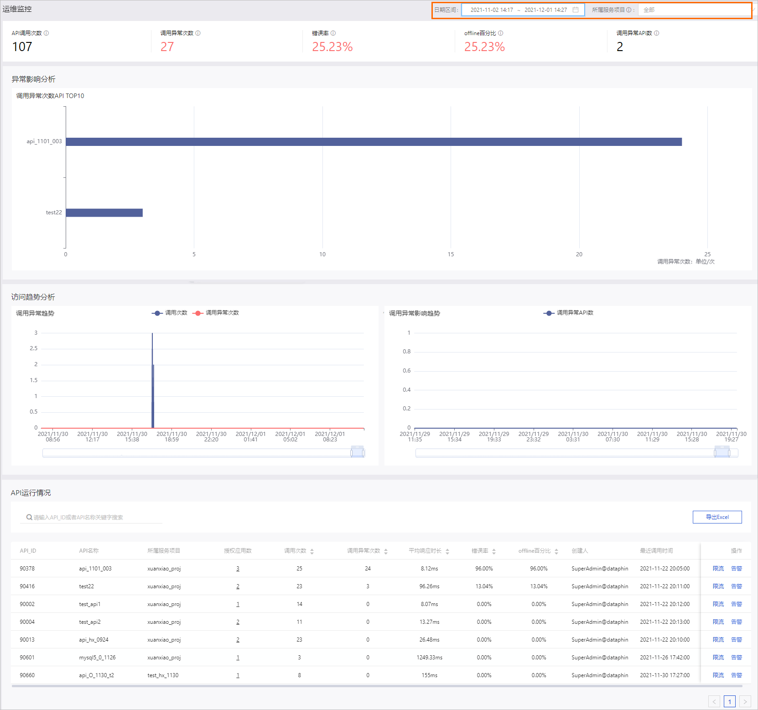The height and width of the screenshot is (710, 758).
Task: Sort table by 调用次数 column
Action: (312, 551)
